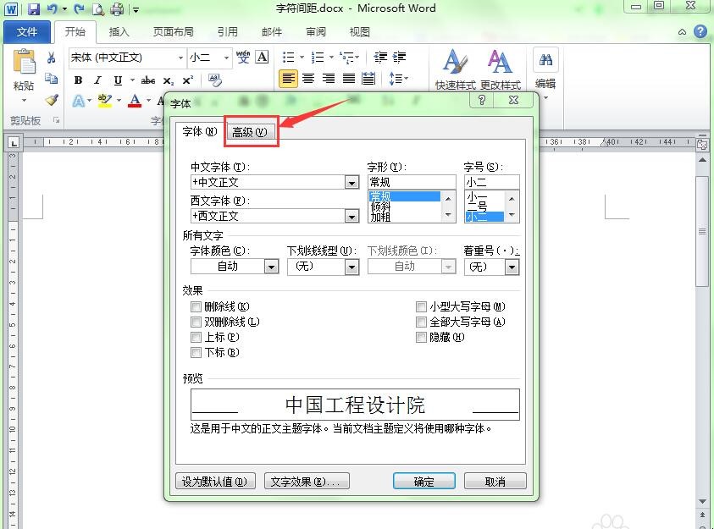
Task: Open the 插入 ribbon tab
Action: [x=118, y=31]
